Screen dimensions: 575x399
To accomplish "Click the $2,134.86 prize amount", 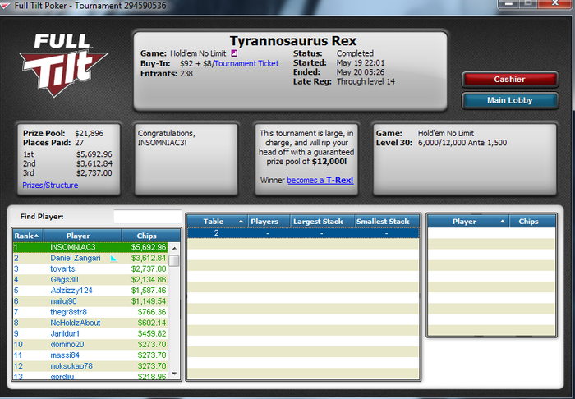I will pos(149,280).
